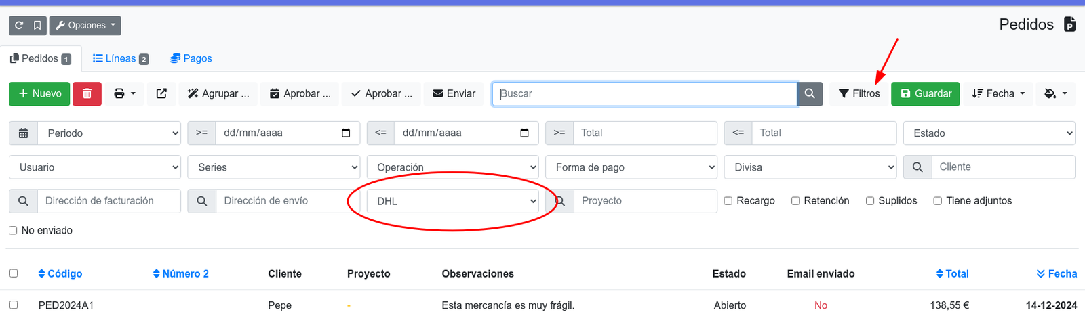Click the open-in-new-window icon

tap(161, 93)
